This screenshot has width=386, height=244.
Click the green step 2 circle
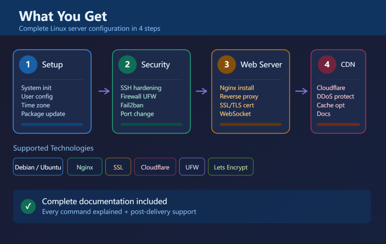coord(127,64)
